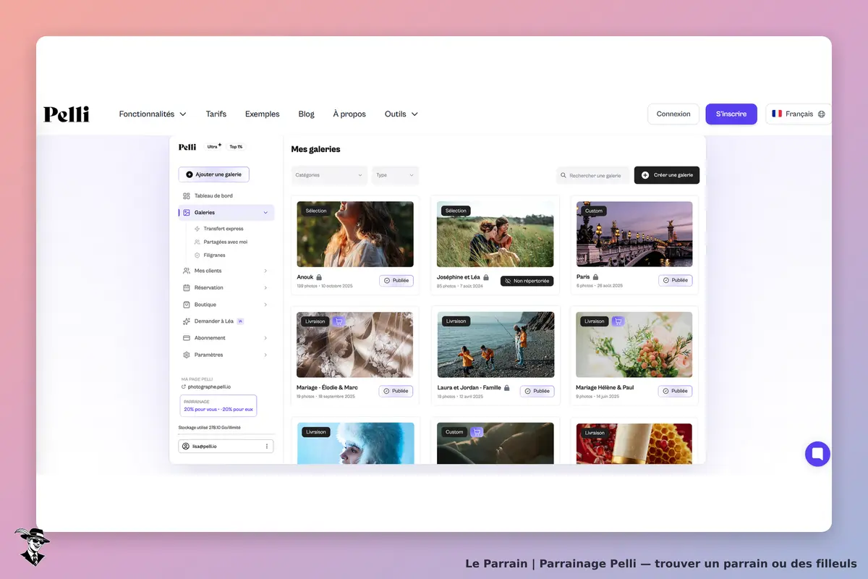
Task: Click the Galeries image icon in sidebar
Action: click(x=187, y=213)
